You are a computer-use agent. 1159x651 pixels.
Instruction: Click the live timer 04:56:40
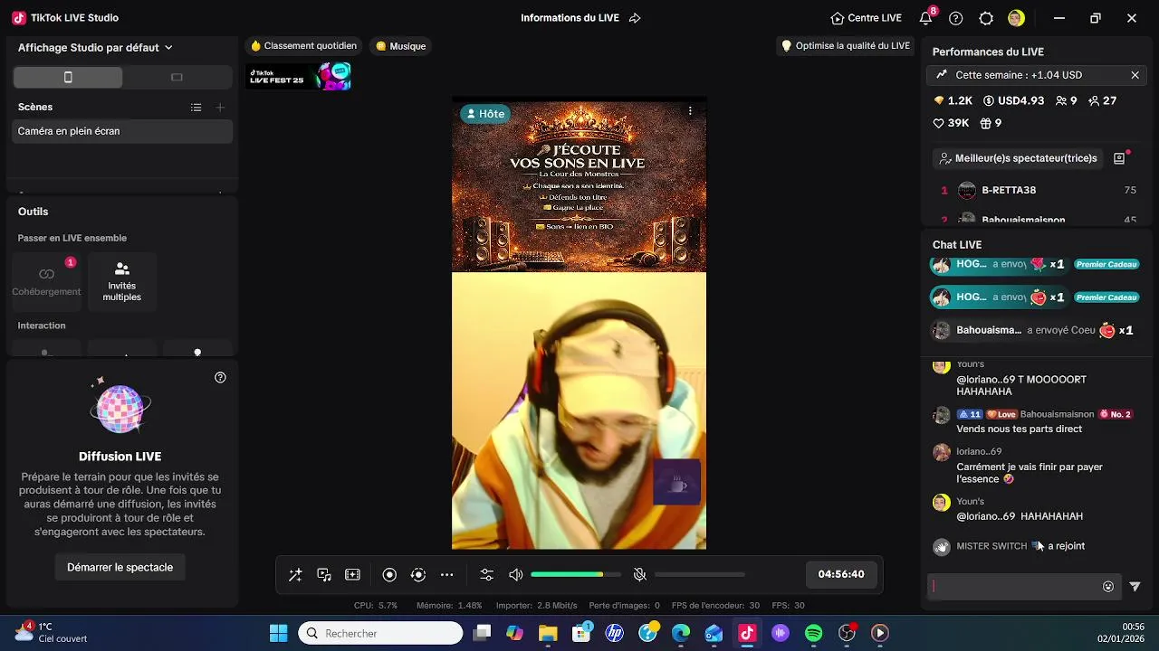point(841,574)
